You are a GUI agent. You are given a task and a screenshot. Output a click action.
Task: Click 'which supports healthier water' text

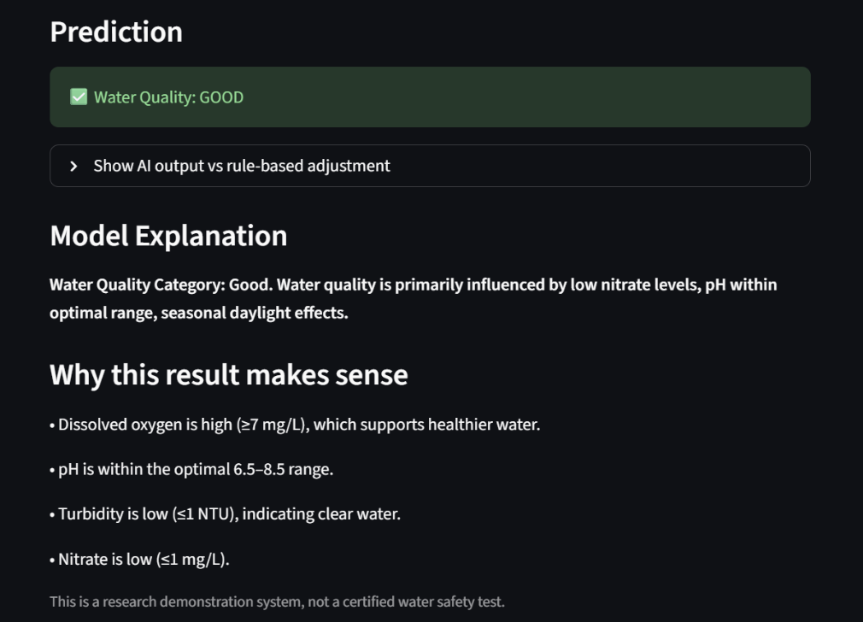click(427, 425)
